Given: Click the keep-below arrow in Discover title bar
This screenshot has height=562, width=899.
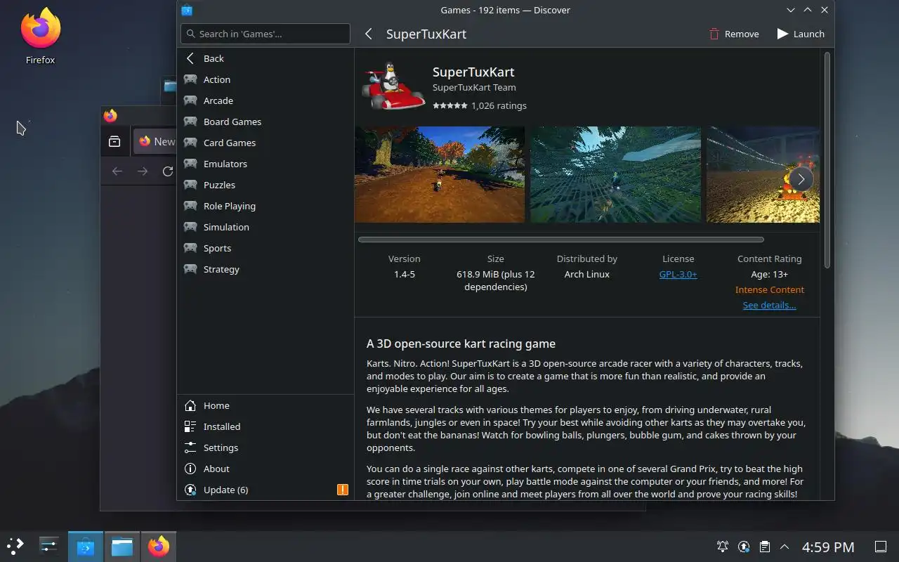Looking at the screenshot, I should tap(791, 10).
